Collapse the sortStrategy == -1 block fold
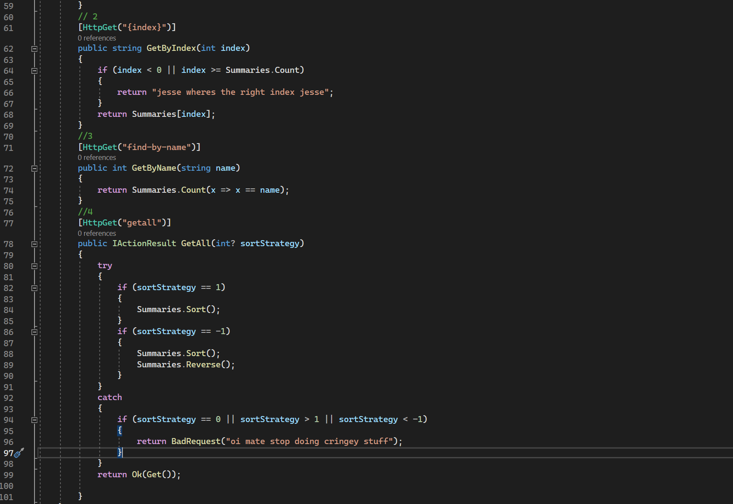The height and width of the screenshot is (504, 733). click(x=34, y=332)
